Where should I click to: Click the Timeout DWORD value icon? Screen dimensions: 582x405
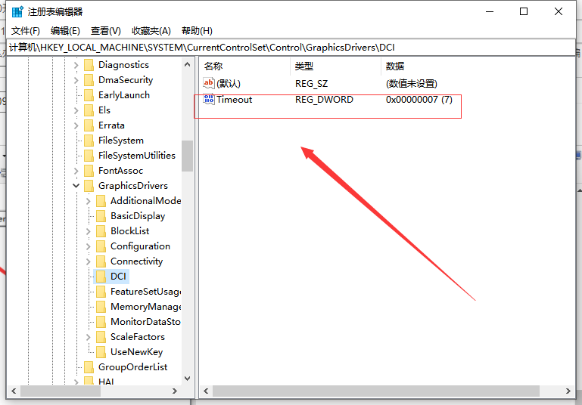pyautogui.click(x=209, y=99)
